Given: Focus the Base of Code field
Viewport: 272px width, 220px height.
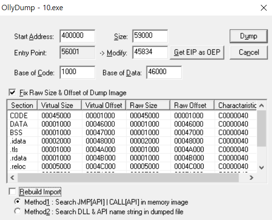Looking at the screenshot, I should [x=78, y=72].
